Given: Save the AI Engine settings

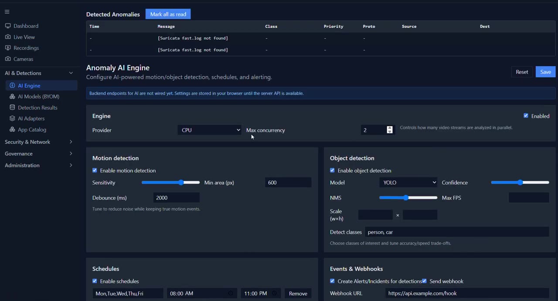Looking at the screenshot, I should [x=545, y=72].
